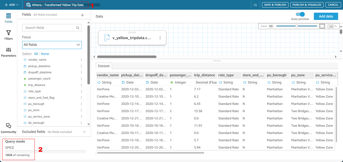Viewport: 343px width, 162px height.
Task: Click the SPICE capacity progress bar
Action: pyautogui.click(x=46, y=151)
